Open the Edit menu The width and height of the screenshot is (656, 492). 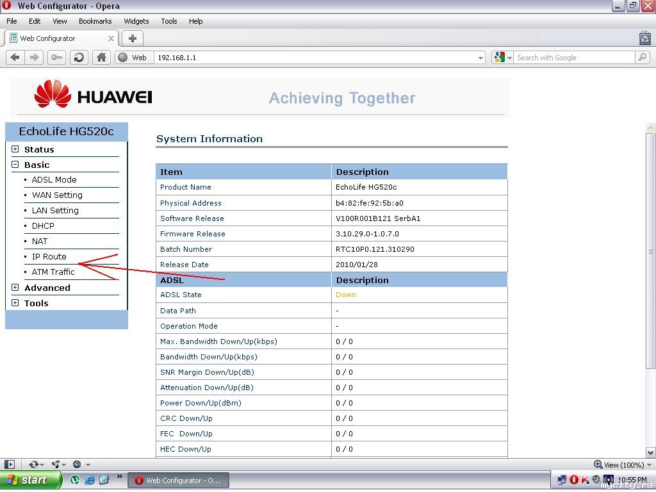click(35, 21)
